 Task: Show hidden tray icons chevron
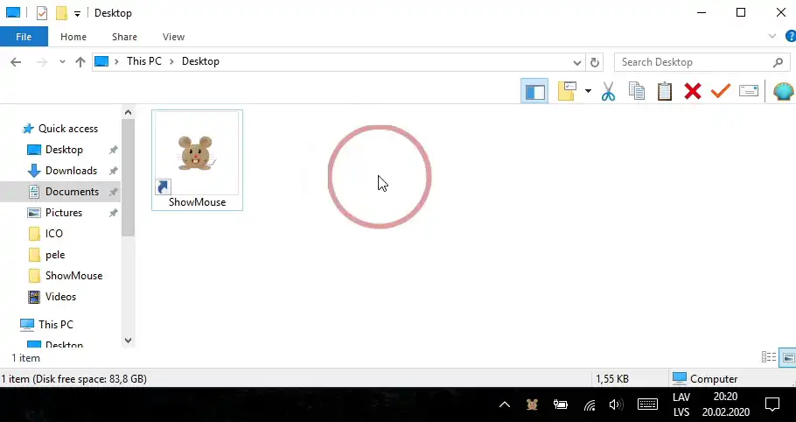click(504, 404)
